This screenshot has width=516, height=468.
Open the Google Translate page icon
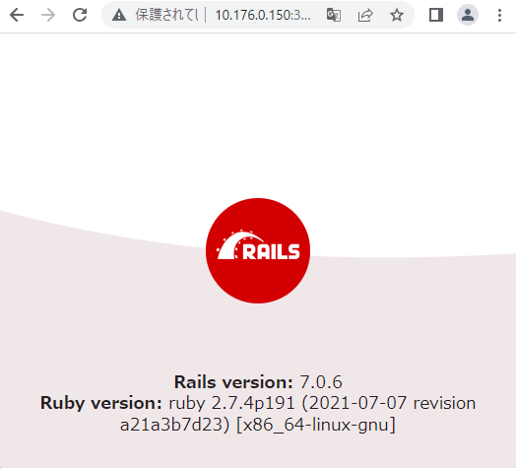334,15
